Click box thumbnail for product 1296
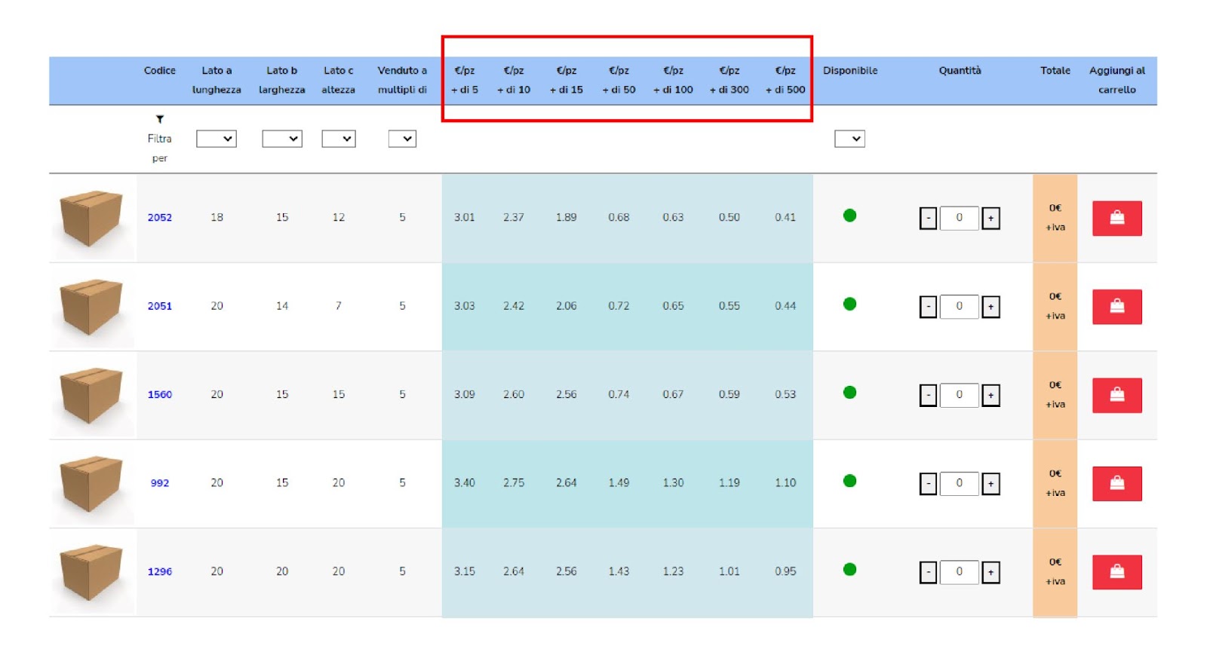The height and width of the screenshot is (655, 1207). coord(91,572)
